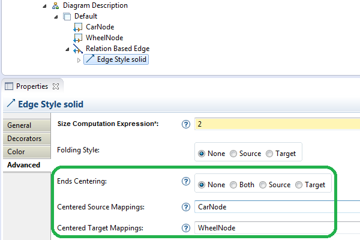Click the WheelNode tree icon

tap(77, 38)
